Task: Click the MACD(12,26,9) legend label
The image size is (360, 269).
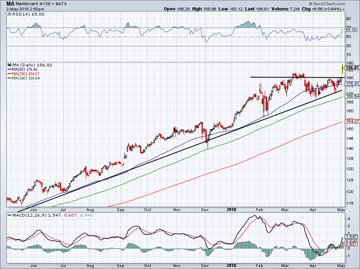Action: point(30,215)
